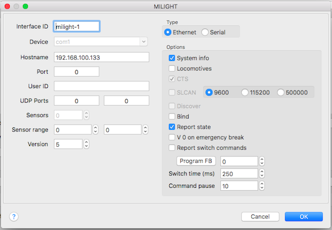Image resolution: width=332 pixels, height=230 pixels.
Task: Click the Port input field
Action: tap(76, 72)
